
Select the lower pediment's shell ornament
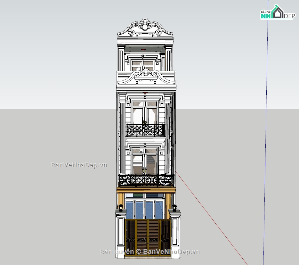pos(146,75)
